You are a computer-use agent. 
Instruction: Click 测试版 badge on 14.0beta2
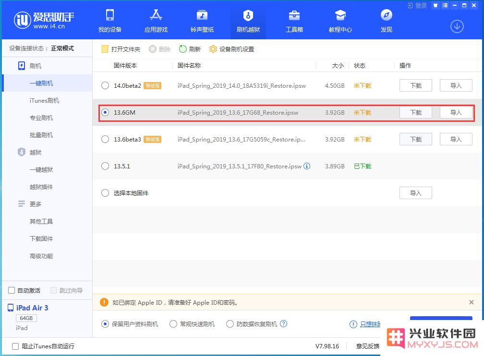click(153, 85)
